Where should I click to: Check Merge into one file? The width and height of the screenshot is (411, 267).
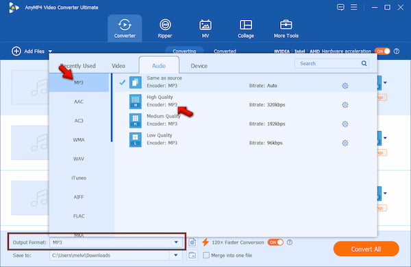coord(206,255)
